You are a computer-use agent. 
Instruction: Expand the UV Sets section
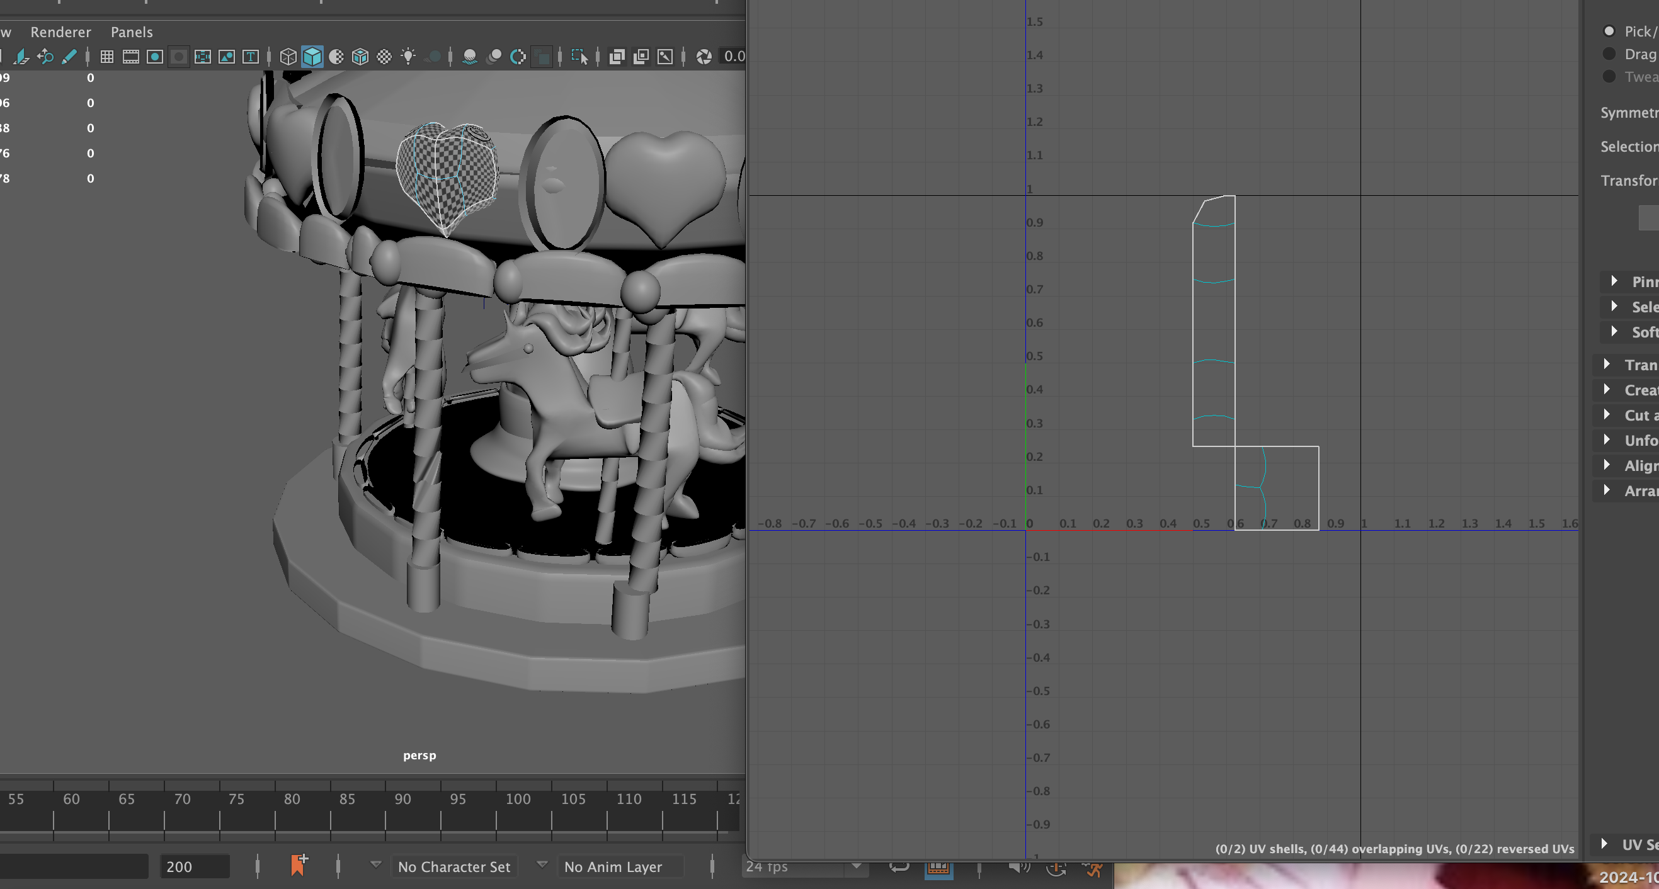[1605, 843]
